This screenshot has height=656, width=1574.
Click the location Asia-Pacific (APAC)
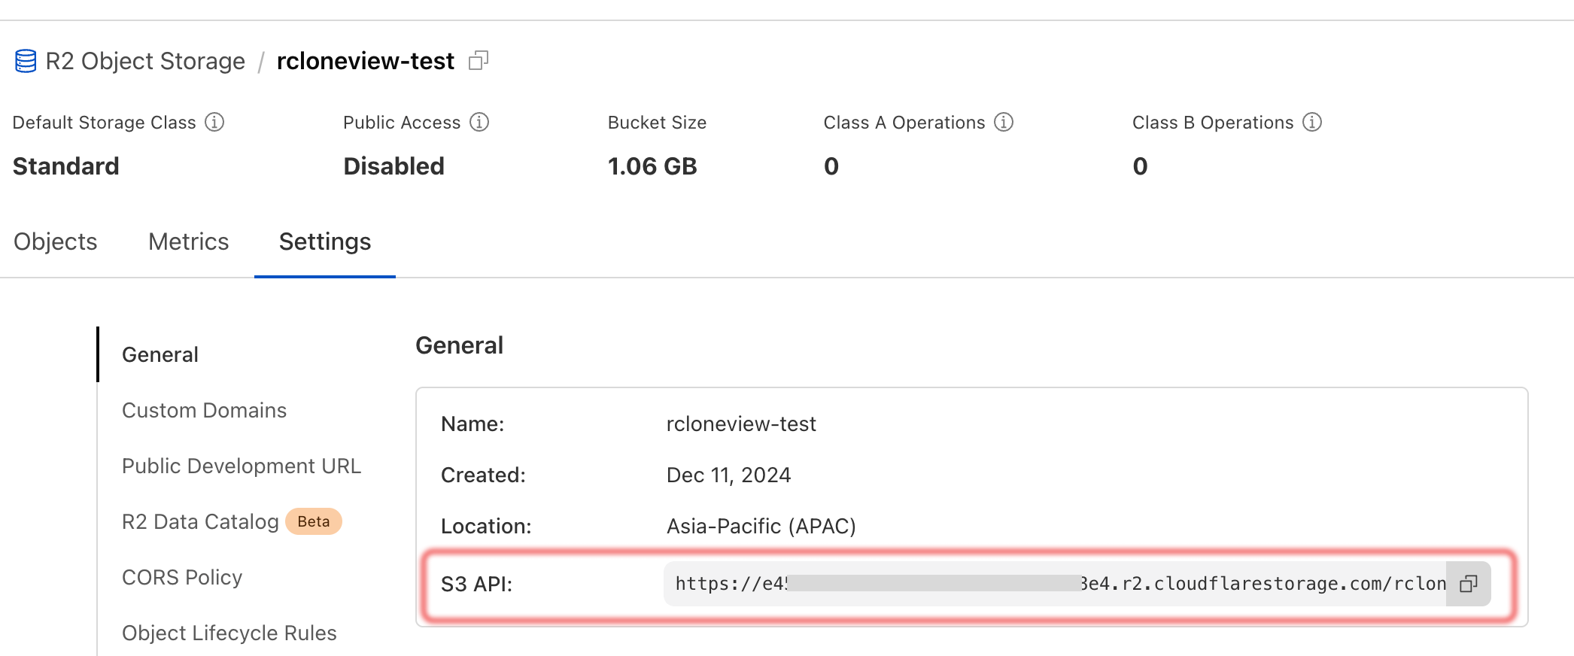click(761, 527)
